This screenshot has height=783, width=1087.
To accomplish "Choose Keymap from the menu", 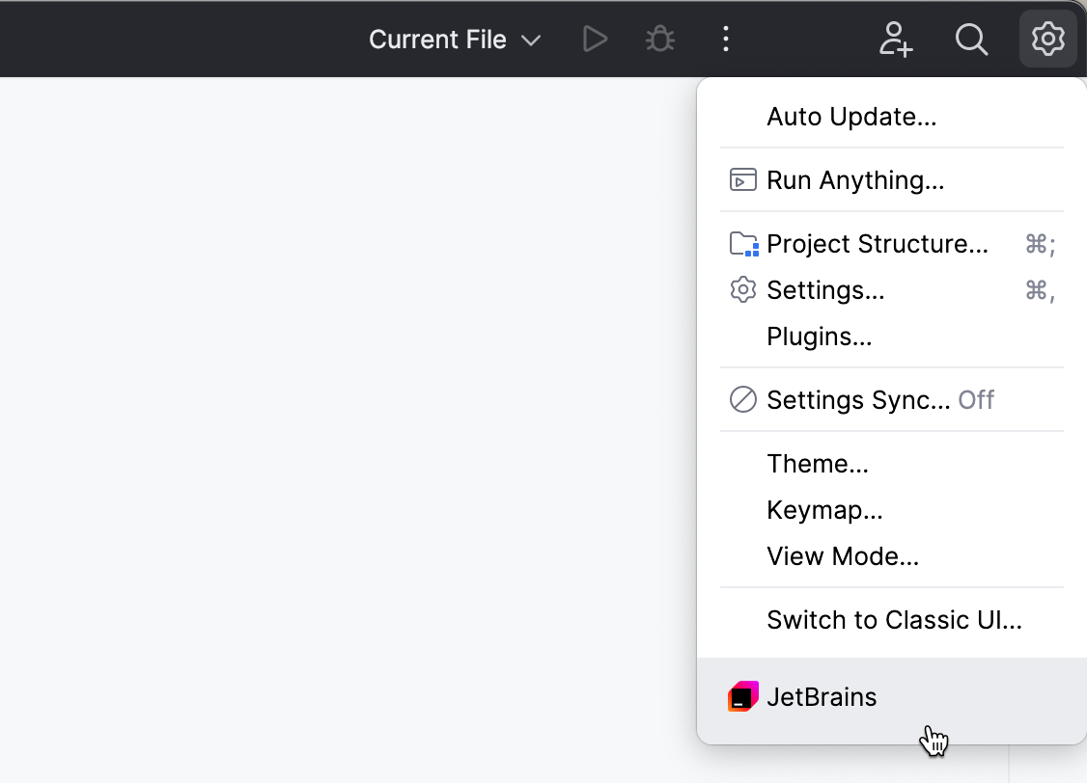I will pos(824,510).
